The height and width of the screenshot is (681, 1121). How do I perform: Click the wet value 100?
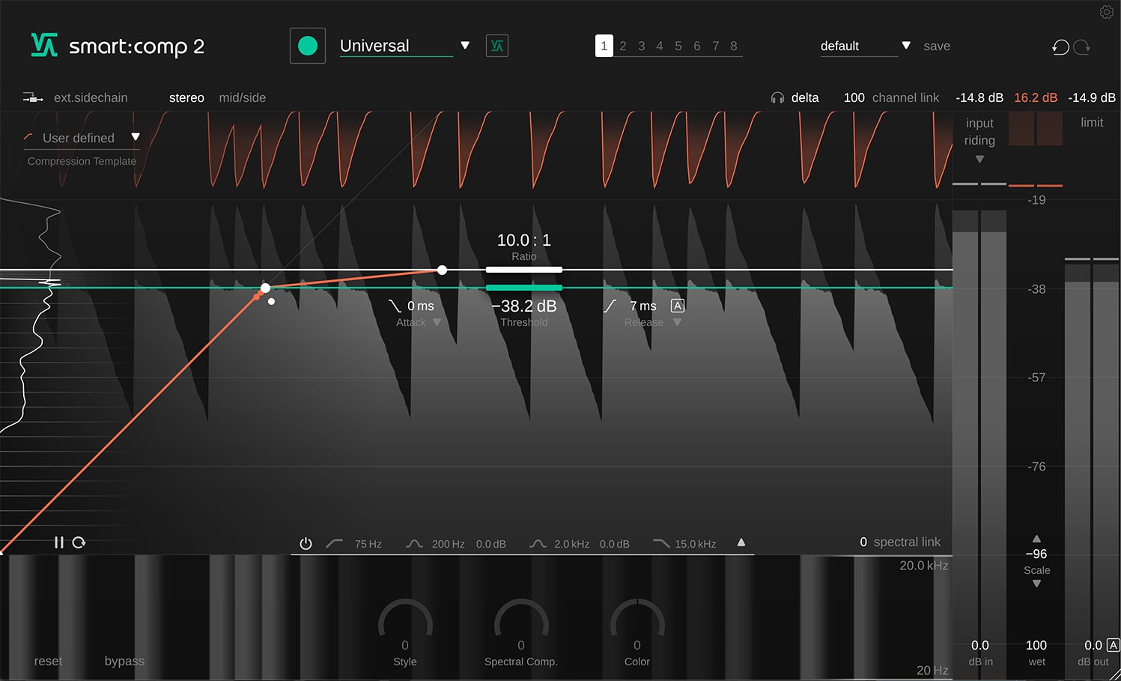(1036, 645)
